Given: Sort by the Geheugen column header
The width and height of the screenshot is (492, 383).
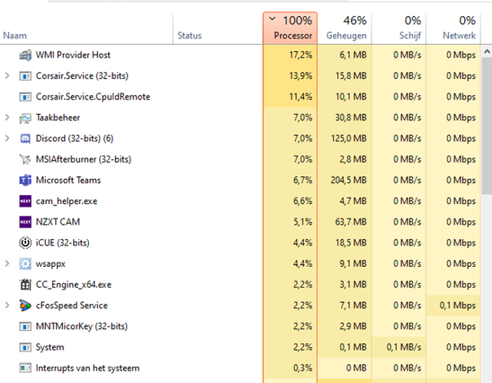Looking at the screenshot, I should point(345,29).
